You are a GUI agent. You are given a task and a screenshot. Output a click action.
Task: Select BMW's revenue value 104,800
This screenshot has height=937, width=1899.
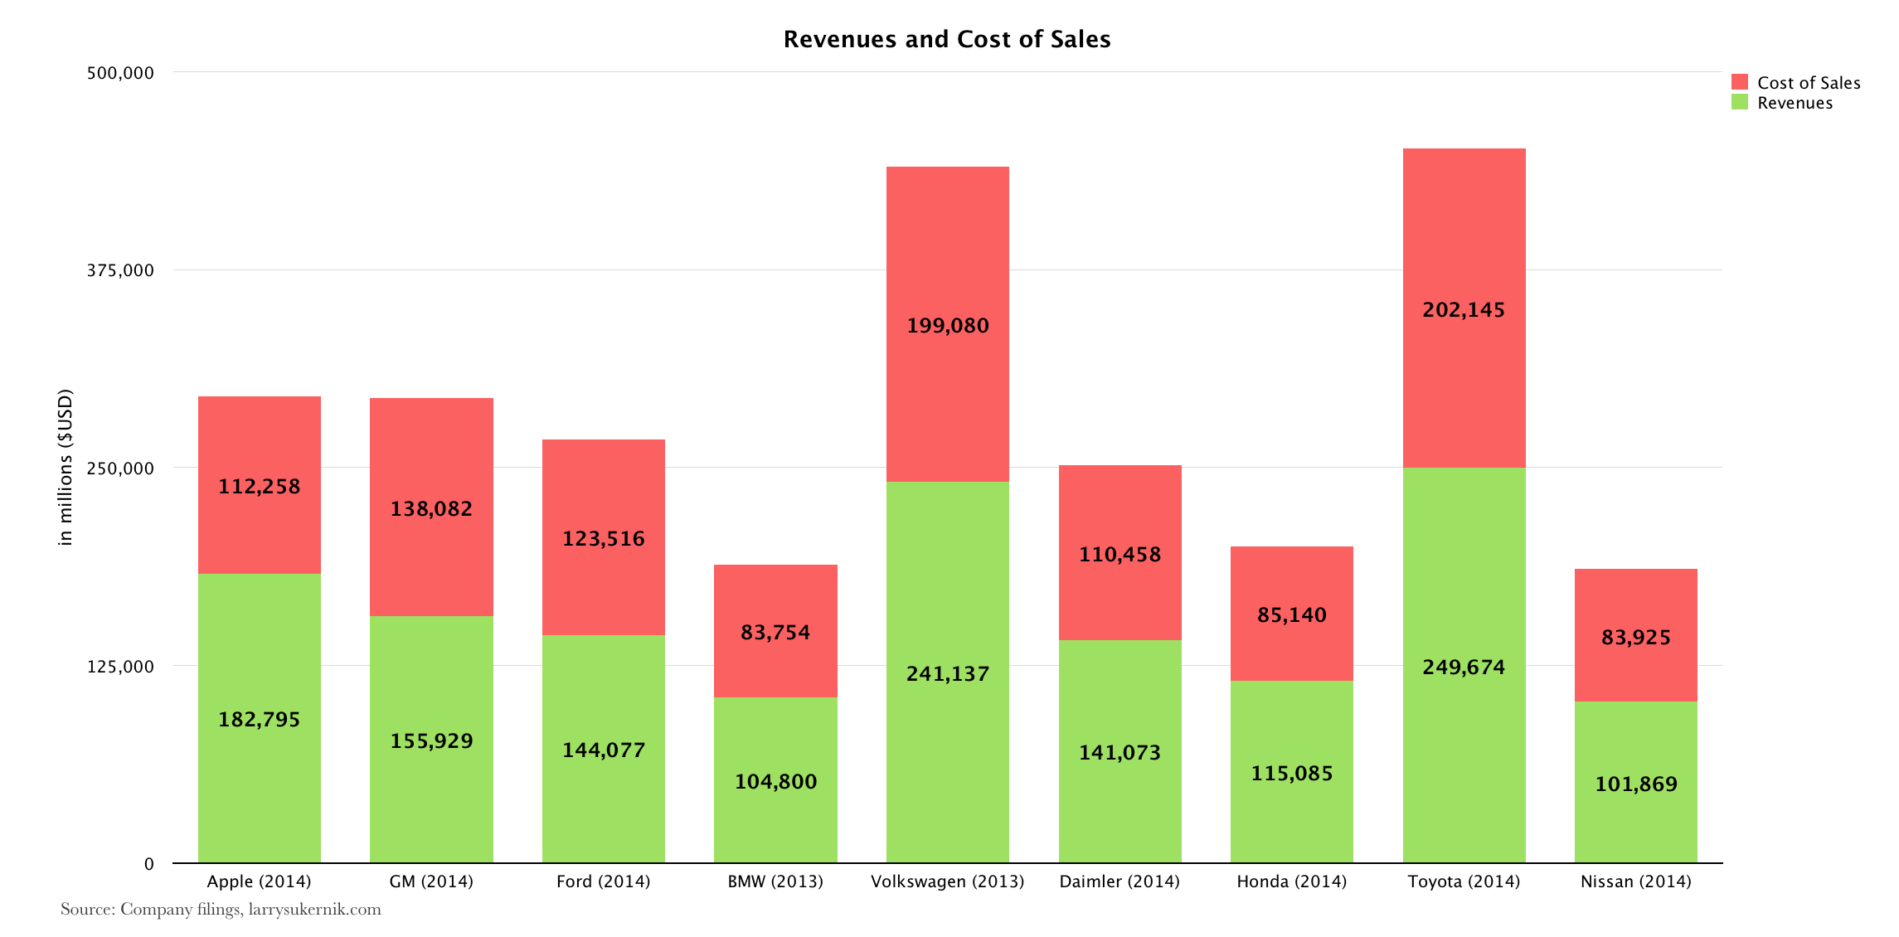[776, 781]
